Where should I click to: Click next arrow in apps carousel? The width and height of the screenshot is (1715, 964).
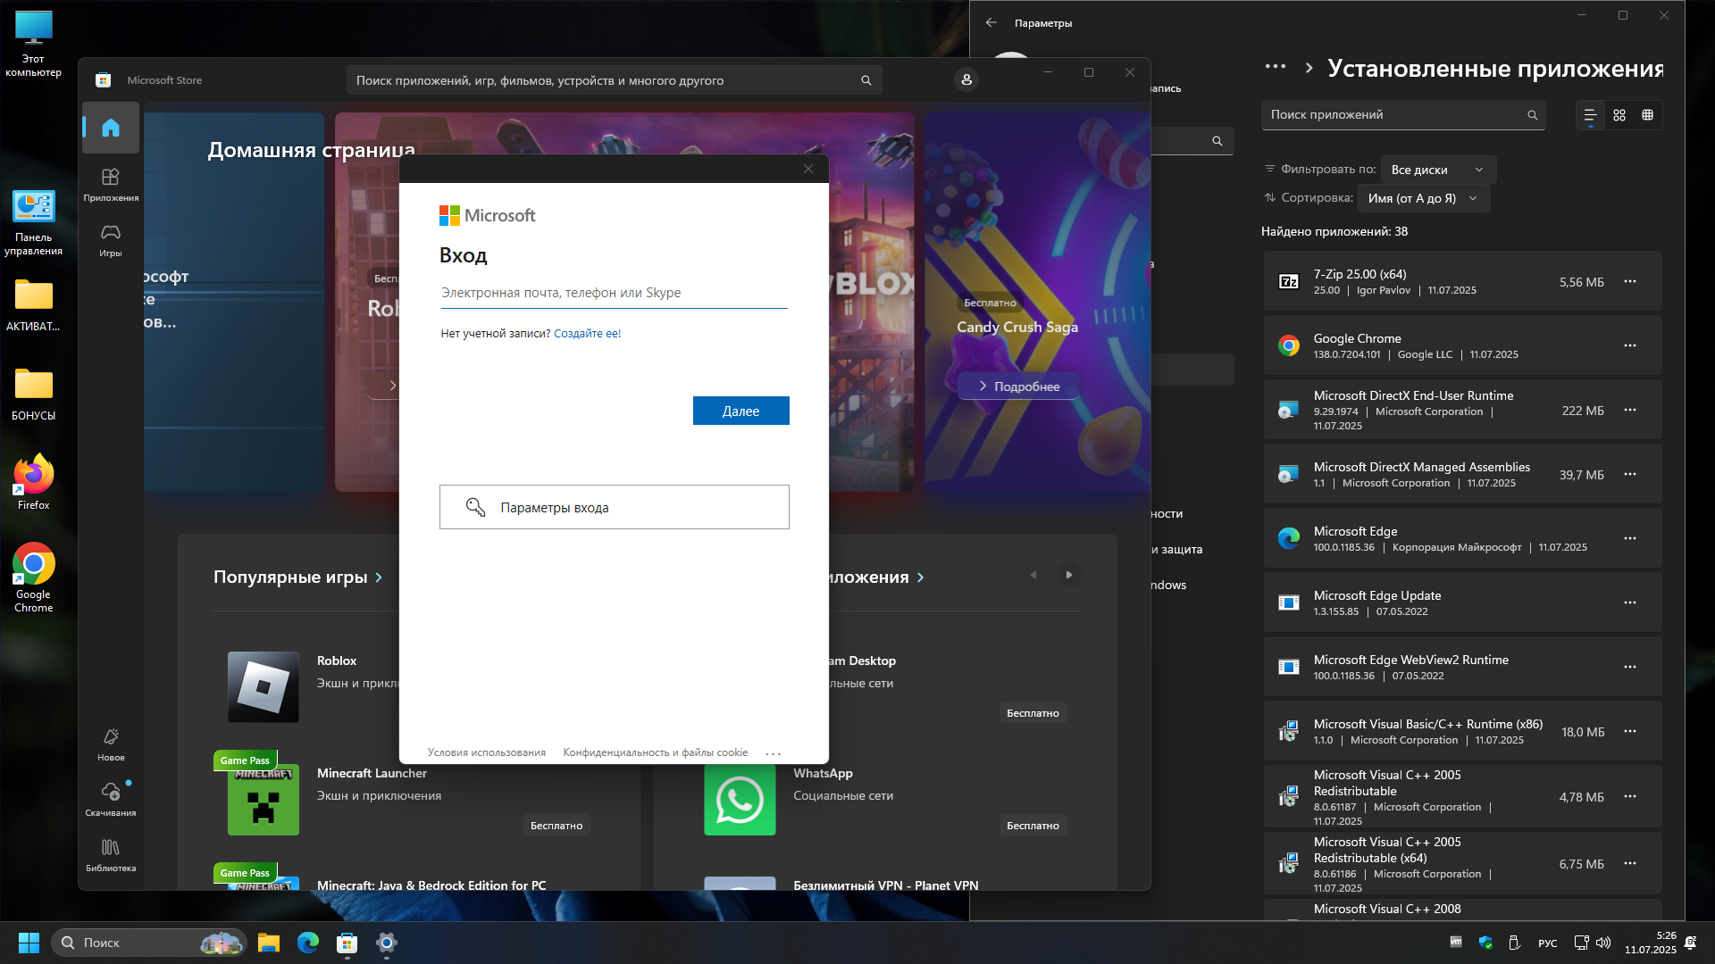pyautogui.click(x=1068, y=575)
